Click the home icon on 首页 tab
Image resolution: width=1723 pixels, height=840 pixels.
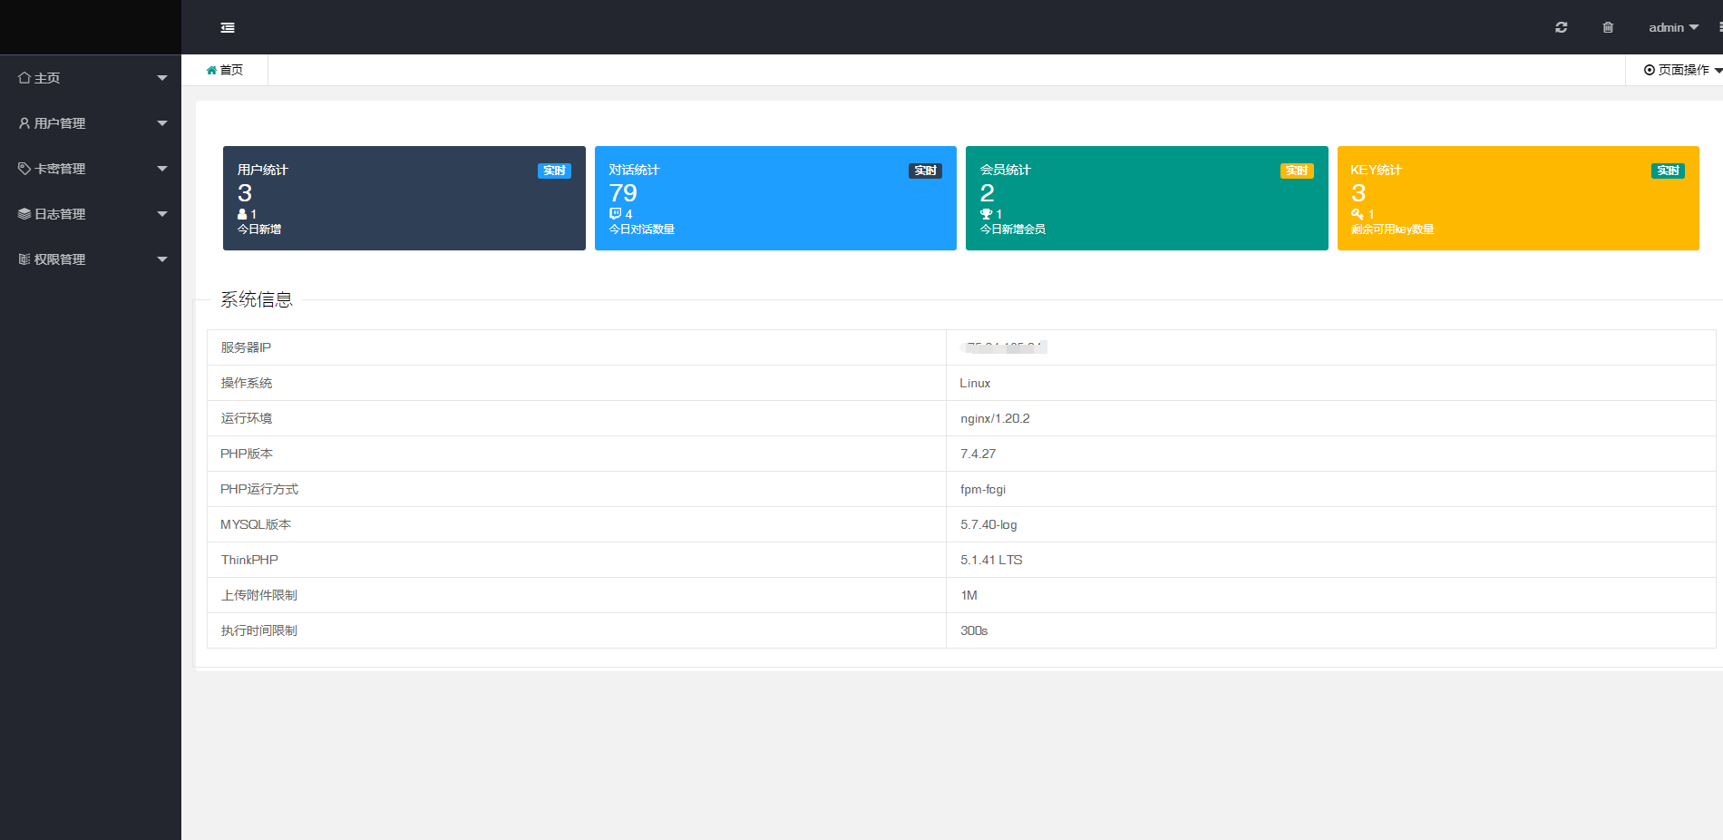tap(211, 71)
